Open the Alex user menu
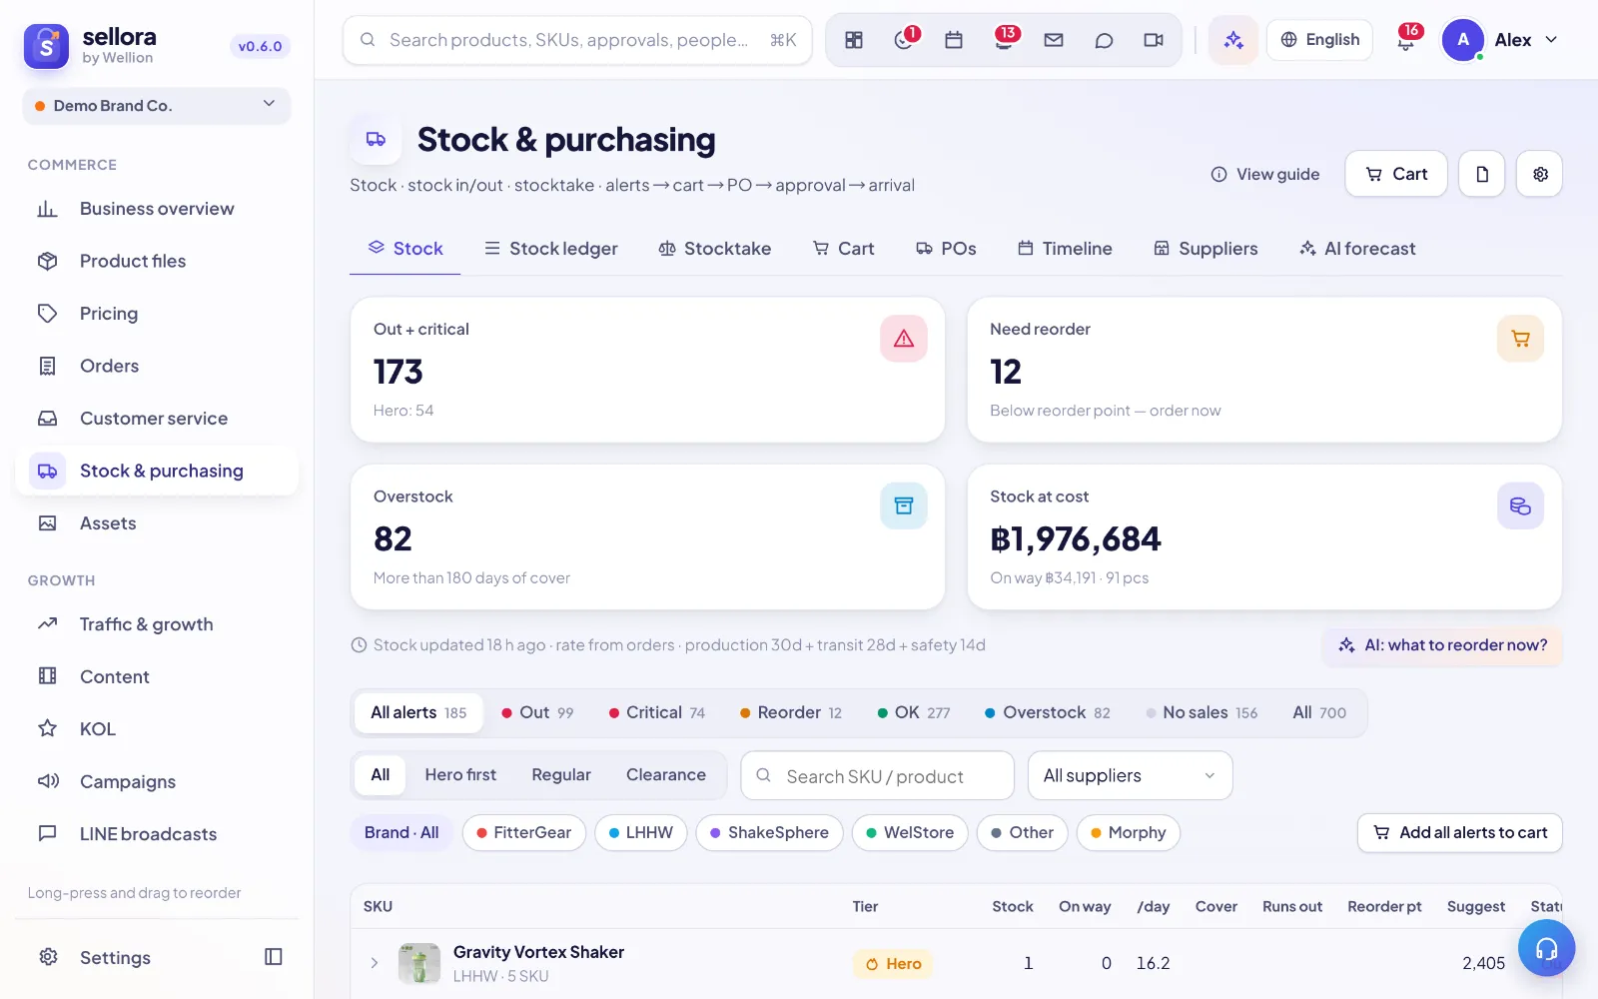The height and width of the screenshot is (999, 1598). (1500, 40)
